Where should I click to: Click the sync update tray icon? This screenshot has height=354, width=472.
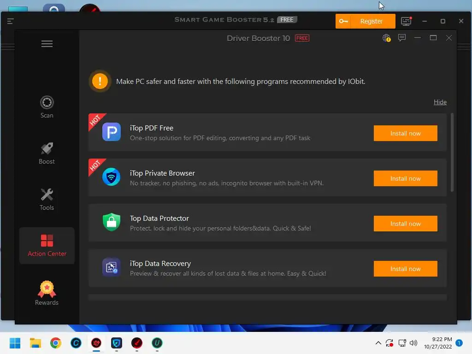389,343
